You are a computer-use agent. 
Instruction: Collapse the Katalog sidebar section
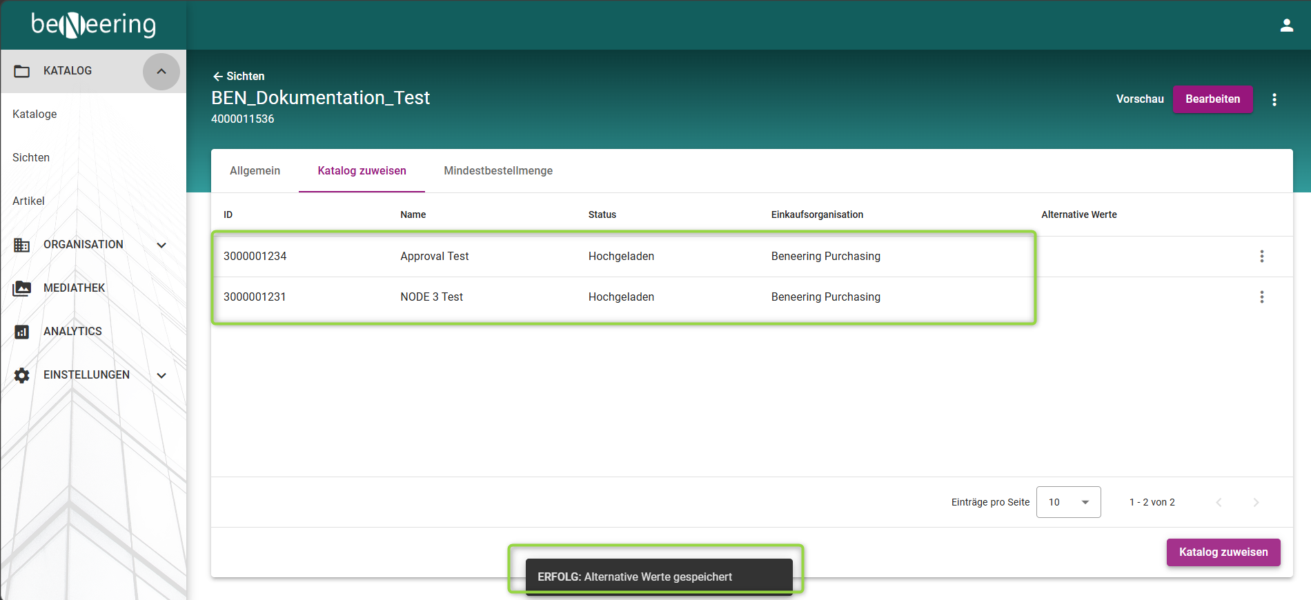tap(161, 71)
